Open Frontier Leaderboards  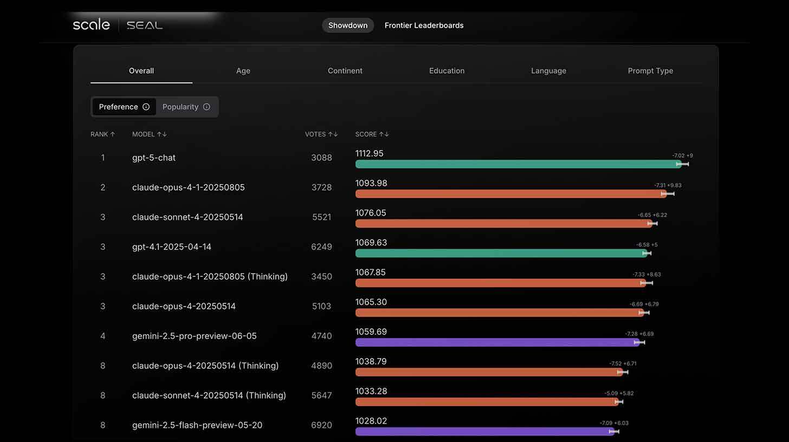coord(424,25)
